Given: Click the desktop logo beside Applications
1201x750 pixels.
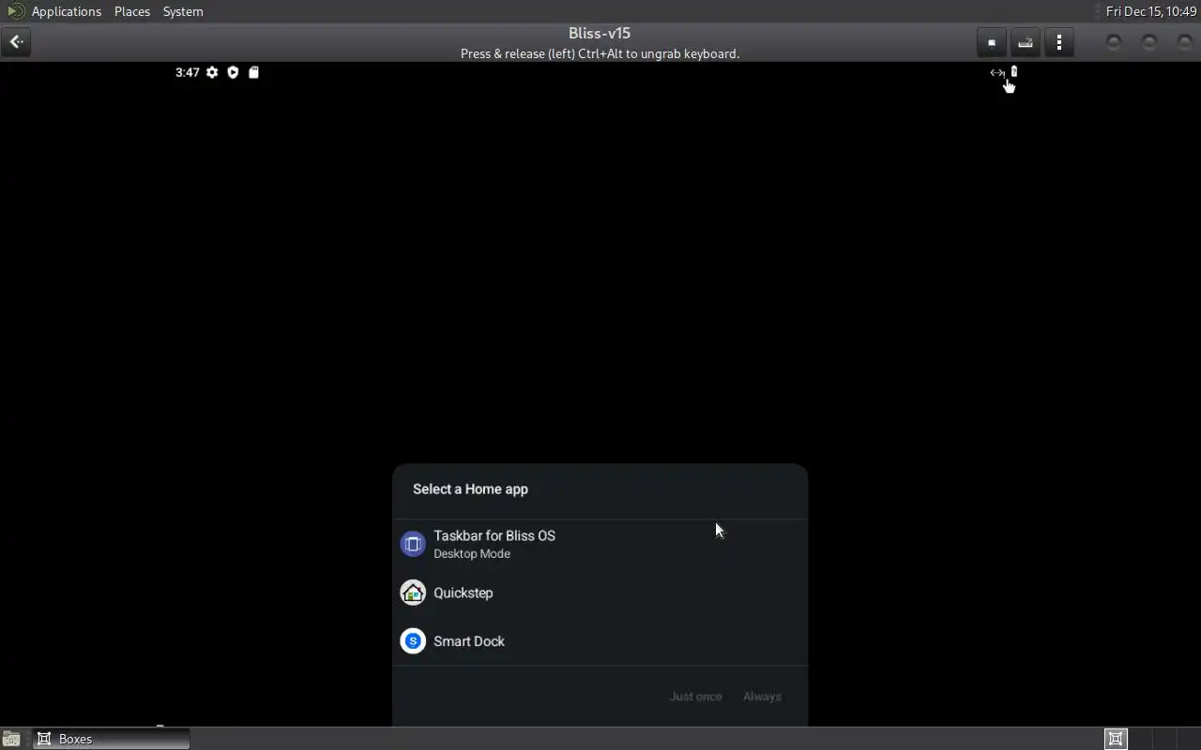Looking at the screenshot, I should pyautogui.click(x=16, y=11).
